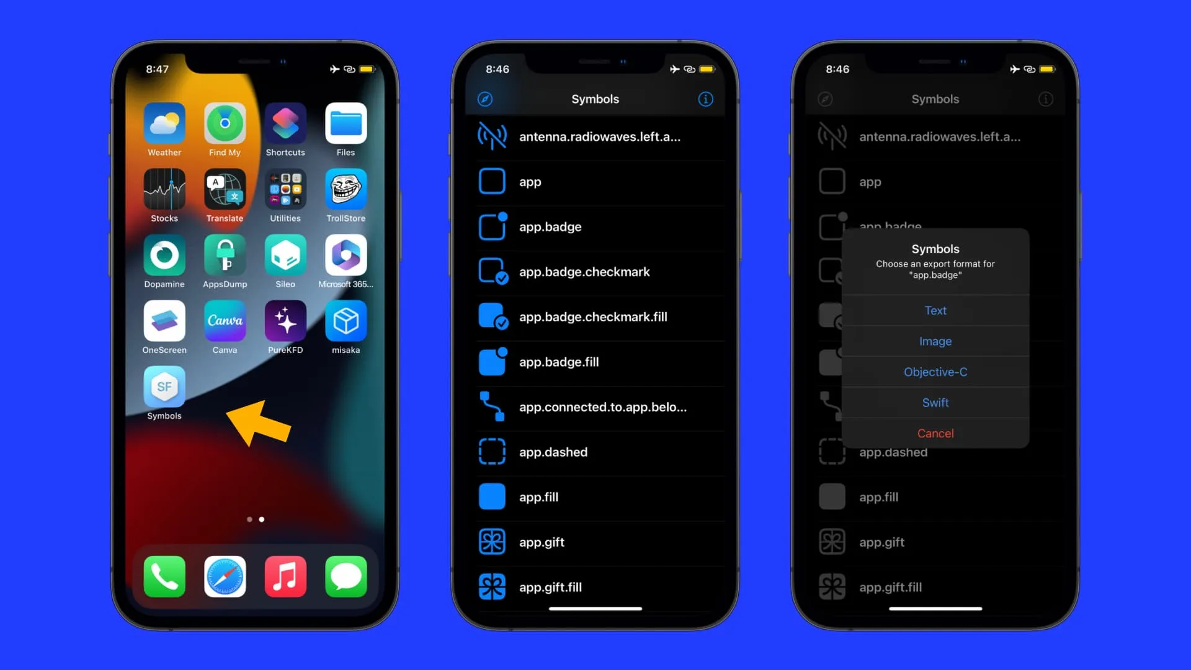Toggle navigation back button in Symbols

point(485,98)
